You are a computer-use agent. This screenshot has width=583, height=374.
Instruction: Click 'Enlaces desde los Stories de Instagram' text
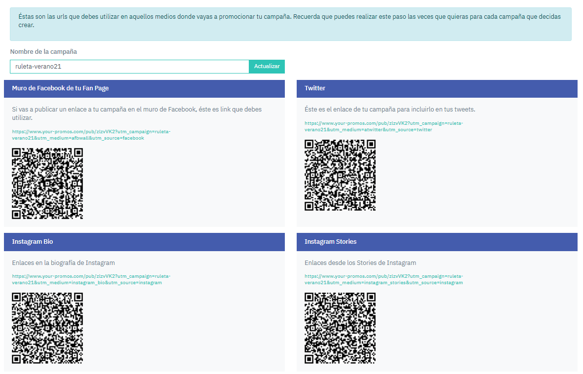(x=360, y=263)
